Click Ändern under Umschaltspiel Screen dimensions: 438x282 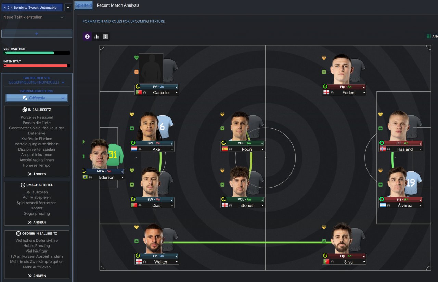(37, 222)
